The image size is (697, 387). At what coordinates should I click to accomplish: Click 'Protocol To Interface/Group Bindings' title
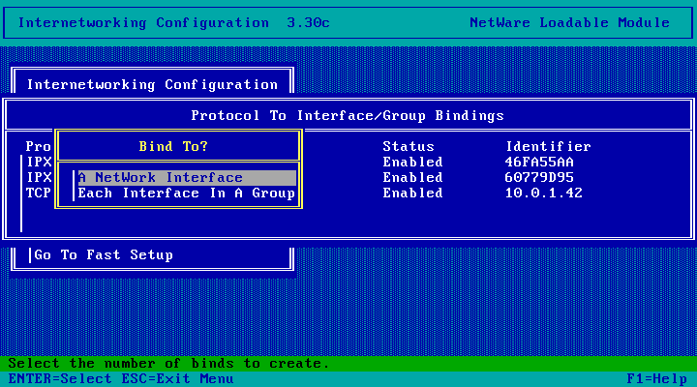click(348, 116)
